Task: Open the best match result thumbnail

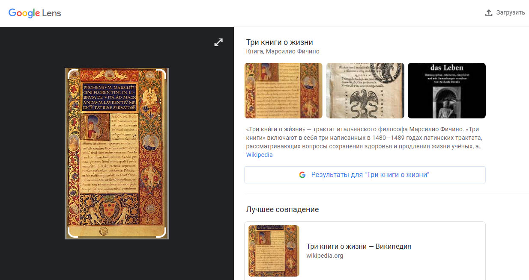Action: tap(274, 251)
